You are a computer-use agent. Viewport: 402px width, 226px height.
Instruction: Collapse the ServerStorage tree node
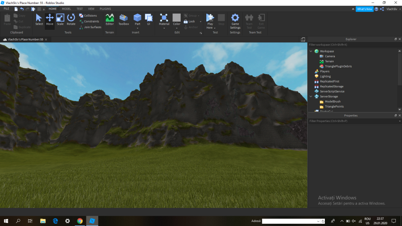click(x=311, y=96)
